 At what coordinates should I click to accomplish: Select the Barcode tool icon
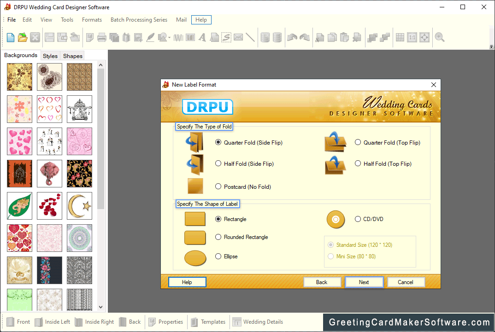click(x=189, y=37)
